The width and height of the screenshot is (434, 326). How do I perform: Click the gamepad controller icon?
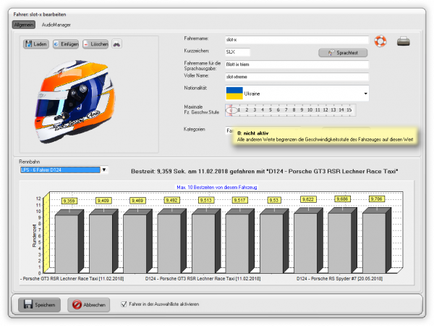click(116, 44)
